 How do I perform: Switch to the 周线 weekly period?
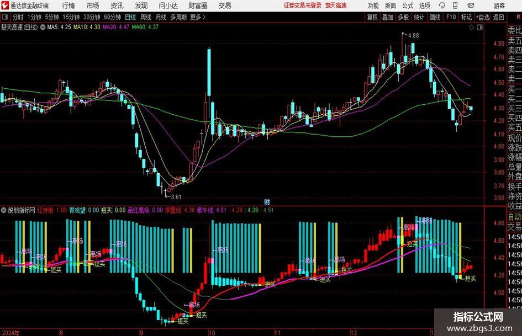145,17
